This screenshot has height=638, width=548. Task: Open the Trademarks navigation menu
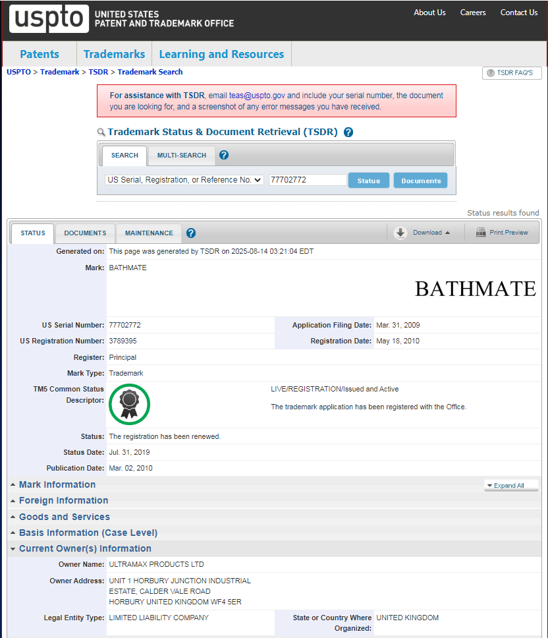tap(114, 54)
